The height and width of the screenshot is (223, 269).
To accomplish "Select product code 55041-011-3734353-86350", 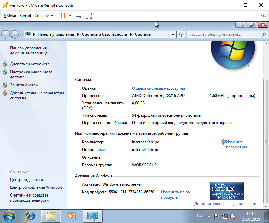I will (x=131, y=192).
